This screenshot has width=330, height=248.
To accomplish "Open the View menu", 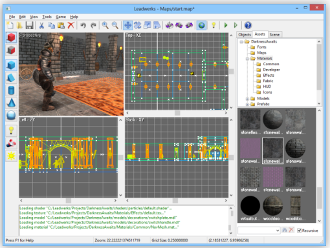I will click(x=34, y=17).
